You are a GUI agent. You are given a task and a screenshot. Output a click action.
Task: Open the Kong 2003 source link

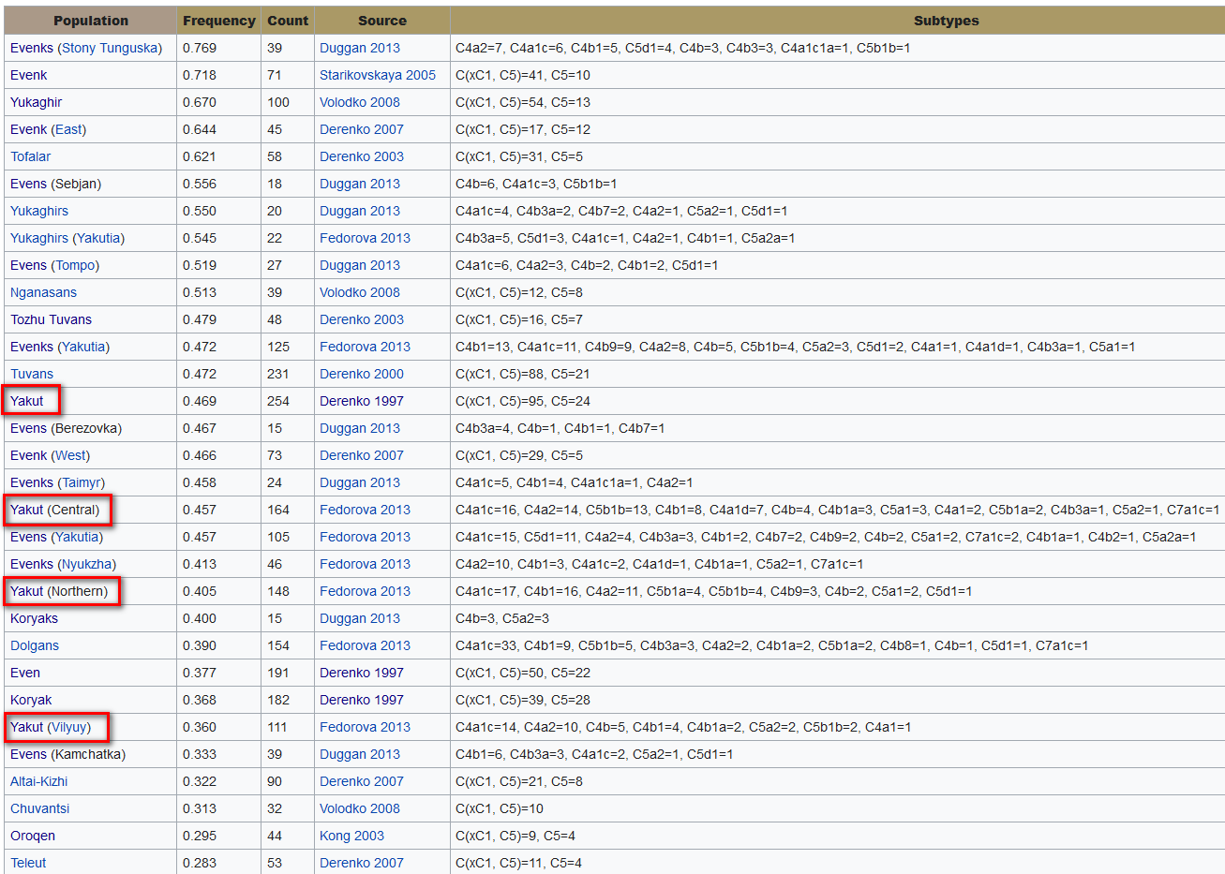pos(351,836)
